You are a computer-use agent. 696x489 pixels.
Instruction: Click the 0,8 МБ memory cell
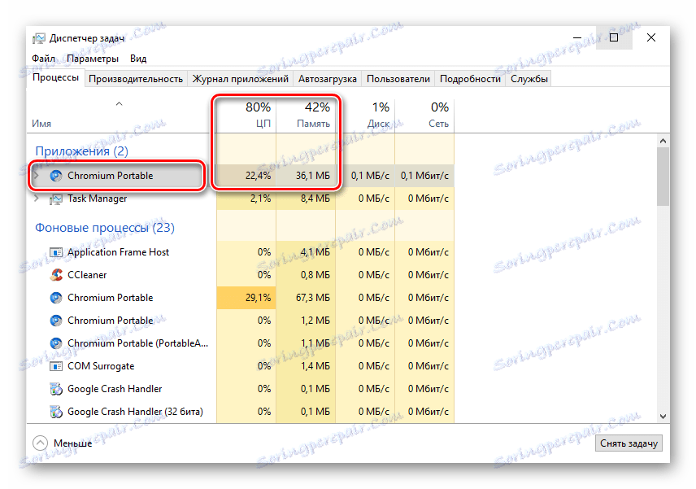click(x=306, y=275)
